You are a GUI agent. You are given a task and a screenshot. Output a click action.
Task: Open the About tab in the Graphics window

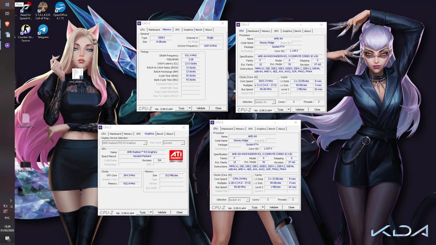[x=169, y=133]
